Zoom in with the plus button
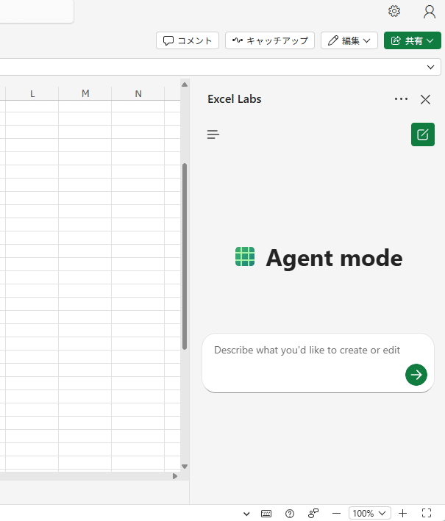 click(403, 514)
